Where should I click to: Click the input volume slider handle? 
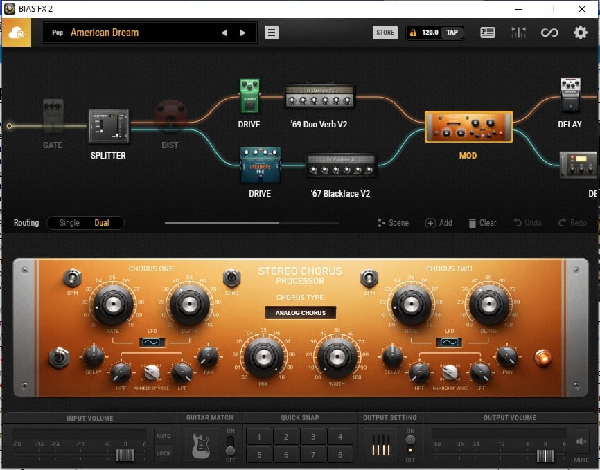[x=125, y=455]
